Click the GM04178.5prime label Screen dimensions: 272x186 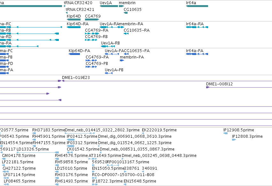(19, 155)
